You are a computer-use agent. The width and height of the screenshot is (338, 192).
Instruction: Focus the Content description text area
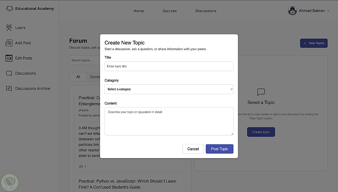pos(169,121)
